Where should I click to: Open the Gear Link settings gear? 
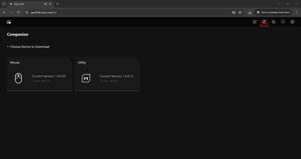pos(292,22)
